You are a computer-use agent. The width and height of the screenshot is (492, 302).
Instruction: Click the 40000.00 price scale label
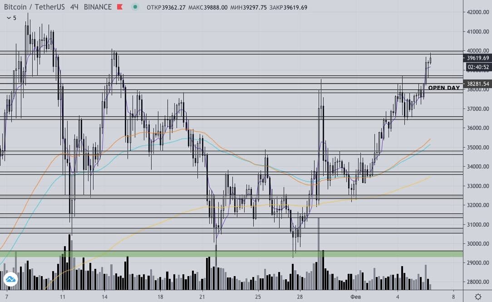(x=478, y=50)
